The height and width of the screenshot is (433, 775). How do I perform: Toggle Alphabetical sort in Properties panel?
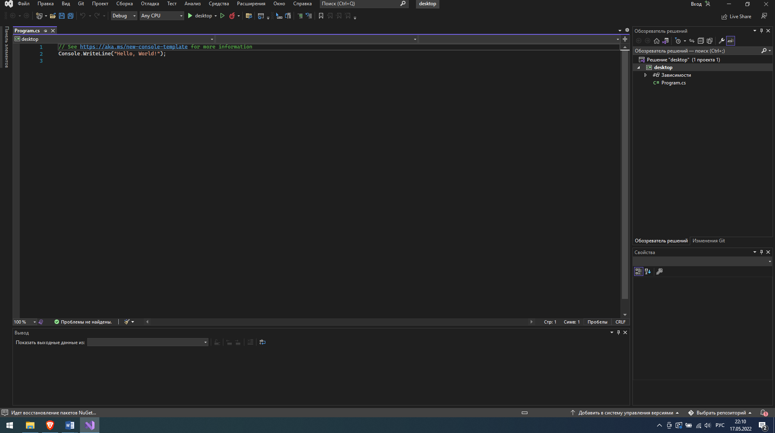coord(648,271)
